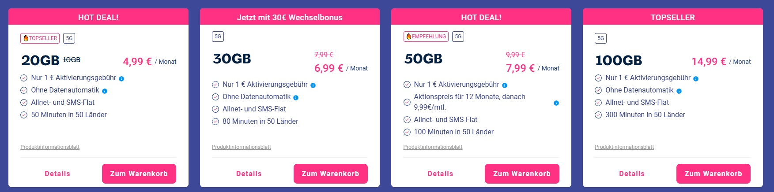Click info icon beside 20GB Ohne Datenautomatik
Image resolution: width=774 pixels, height=192 pixels.
point(105,91)
